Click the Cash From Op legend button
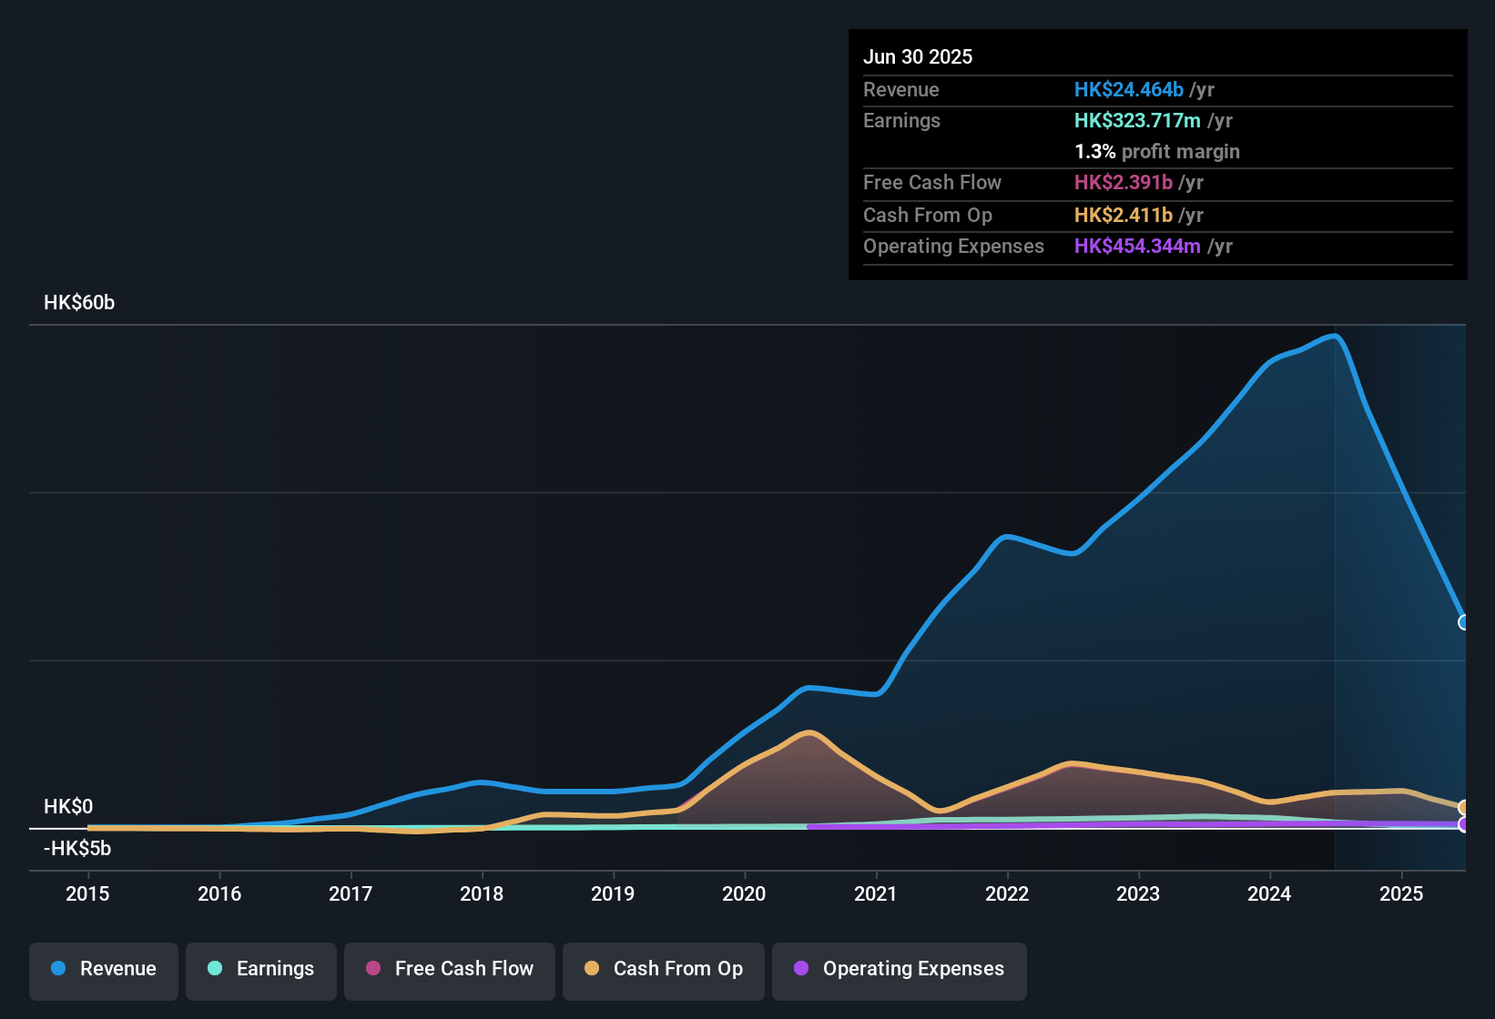Screen dimensions: 1495x1019 coord(663,969)
